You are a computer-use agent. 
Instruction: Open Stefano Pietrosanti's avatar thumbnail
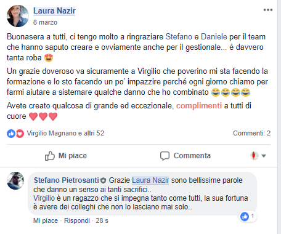(x=15, y=180)
